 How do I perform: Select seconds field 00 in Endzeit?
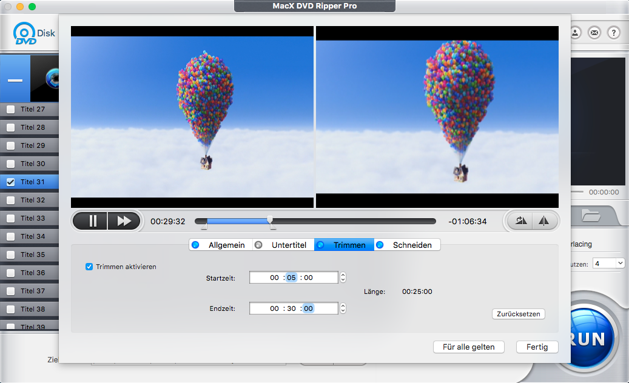(308, 308)
